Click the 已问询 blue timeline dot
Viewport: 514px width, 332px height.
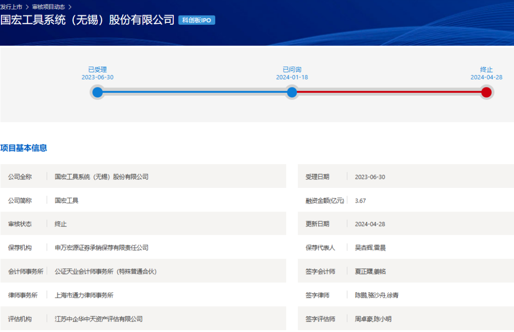coord(292,92)
